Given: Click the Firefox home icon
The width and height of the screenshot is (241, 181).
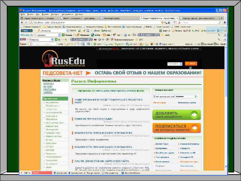Looking at the screenshot, I should click(x=225, y=22).
